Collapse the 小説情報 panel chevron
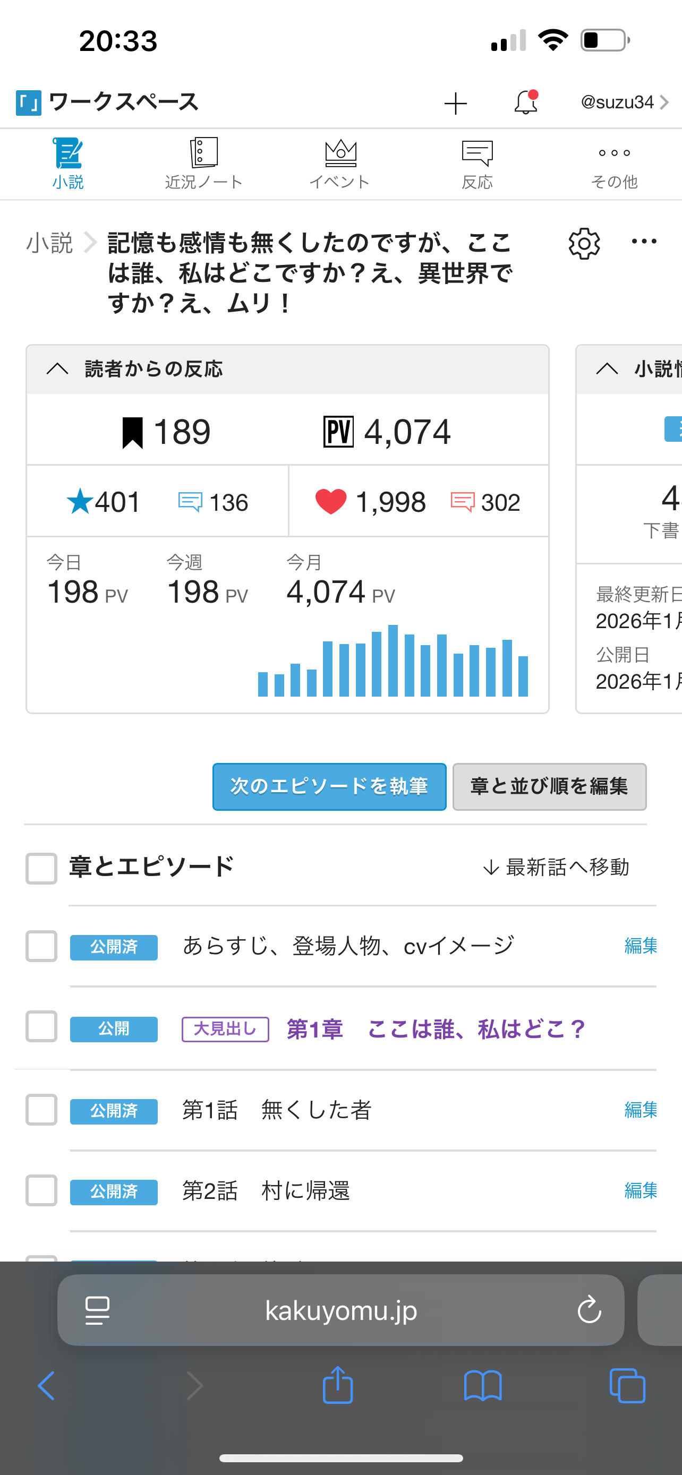 pos(607,368)
